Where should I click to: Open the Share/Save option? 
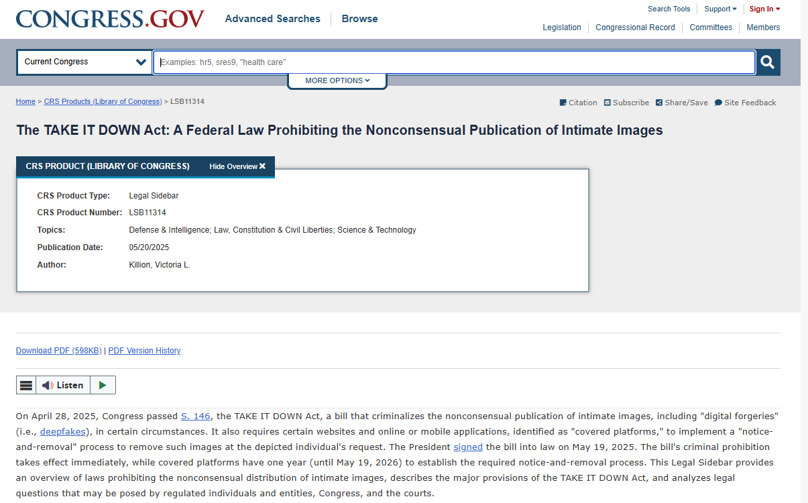681,103
